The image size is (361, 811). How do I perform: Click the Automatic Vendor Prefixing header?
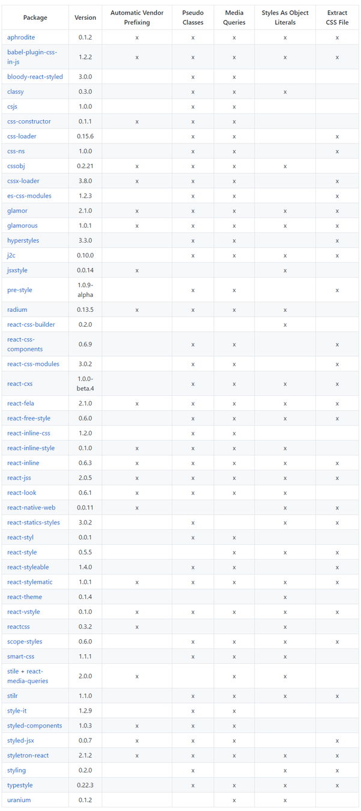[x=137, y=17]
